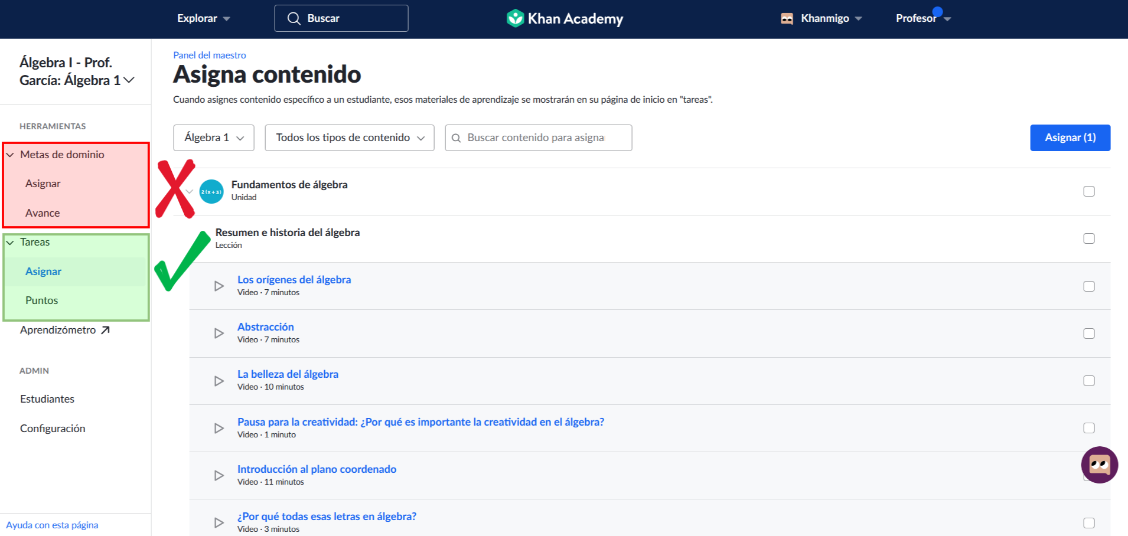Check the ¿Por qué todas esas letras? checkbox
1128x536 pixels.
[x=1089, y=523]
